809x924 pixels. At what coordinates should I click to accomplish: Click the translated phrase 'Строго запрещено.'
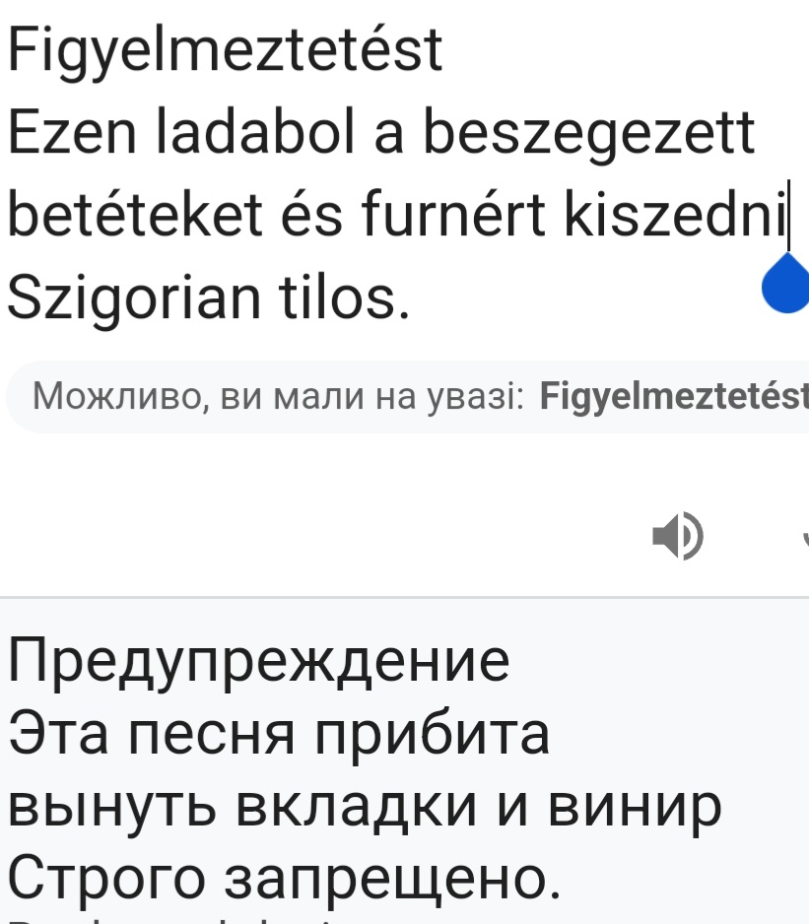pos(284,880)
